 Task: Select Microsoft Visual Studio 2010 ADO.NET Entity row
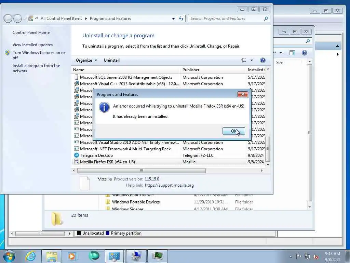click(169, 142)
